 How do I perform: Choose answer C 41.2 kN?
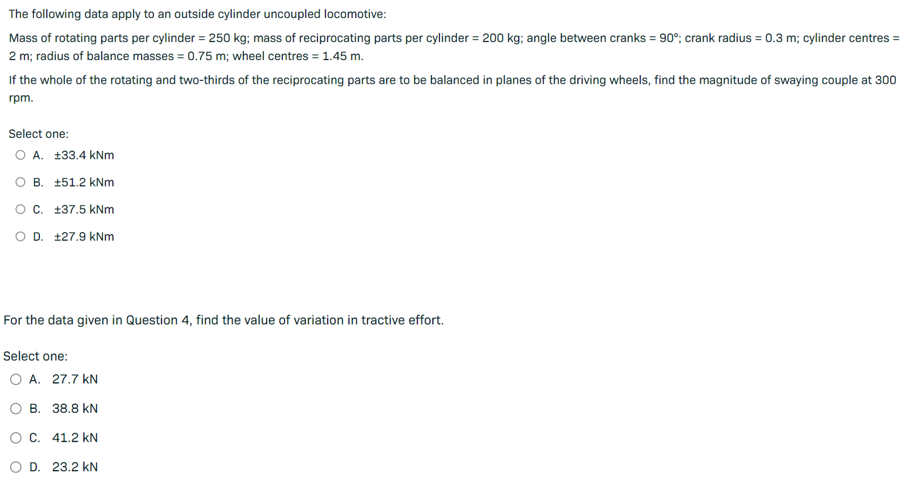tap(16, 438)
